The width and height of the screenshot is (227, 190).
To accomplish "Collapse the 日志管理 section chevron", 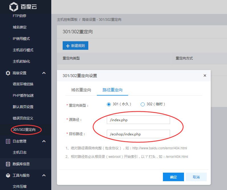I will tap(44, 141).
